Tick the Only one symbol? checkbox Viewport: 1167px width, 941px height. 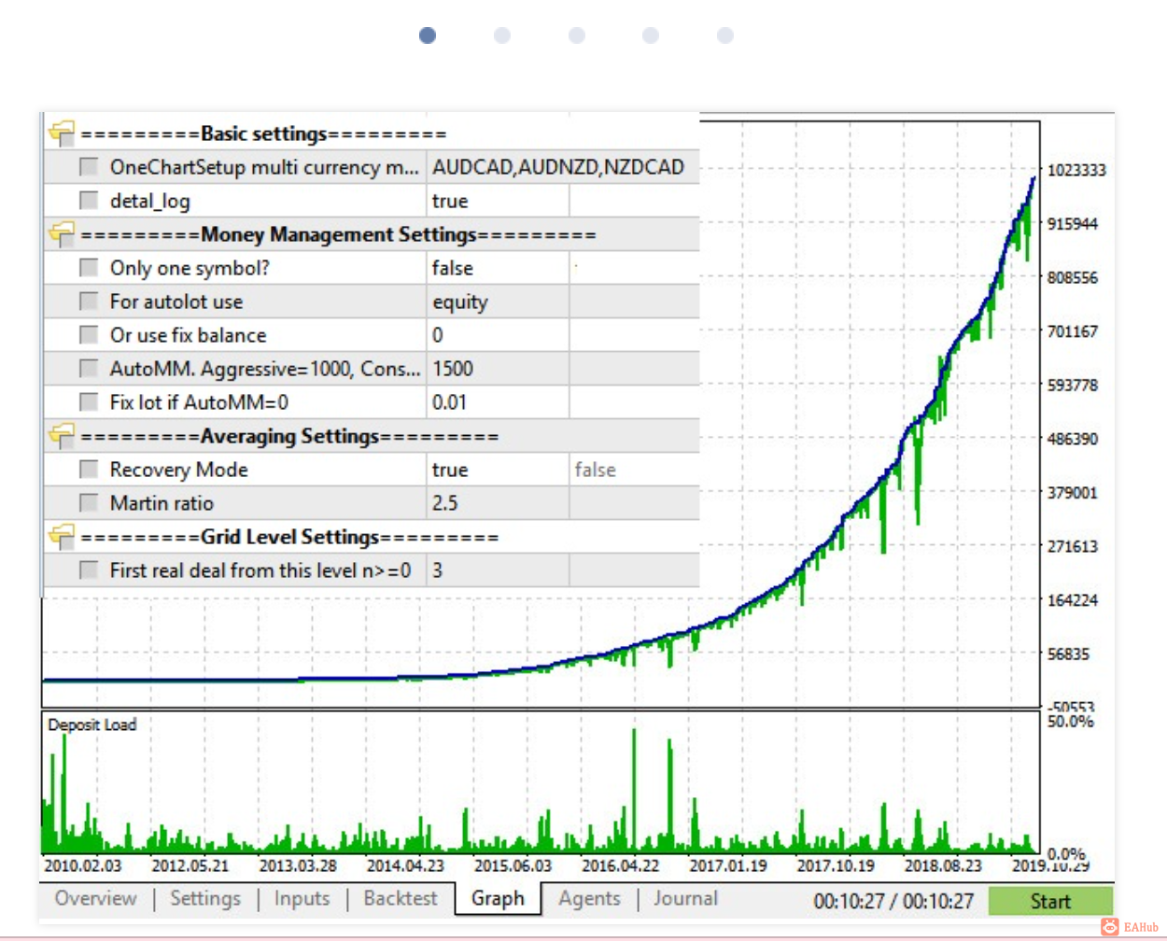pos(89,268)
